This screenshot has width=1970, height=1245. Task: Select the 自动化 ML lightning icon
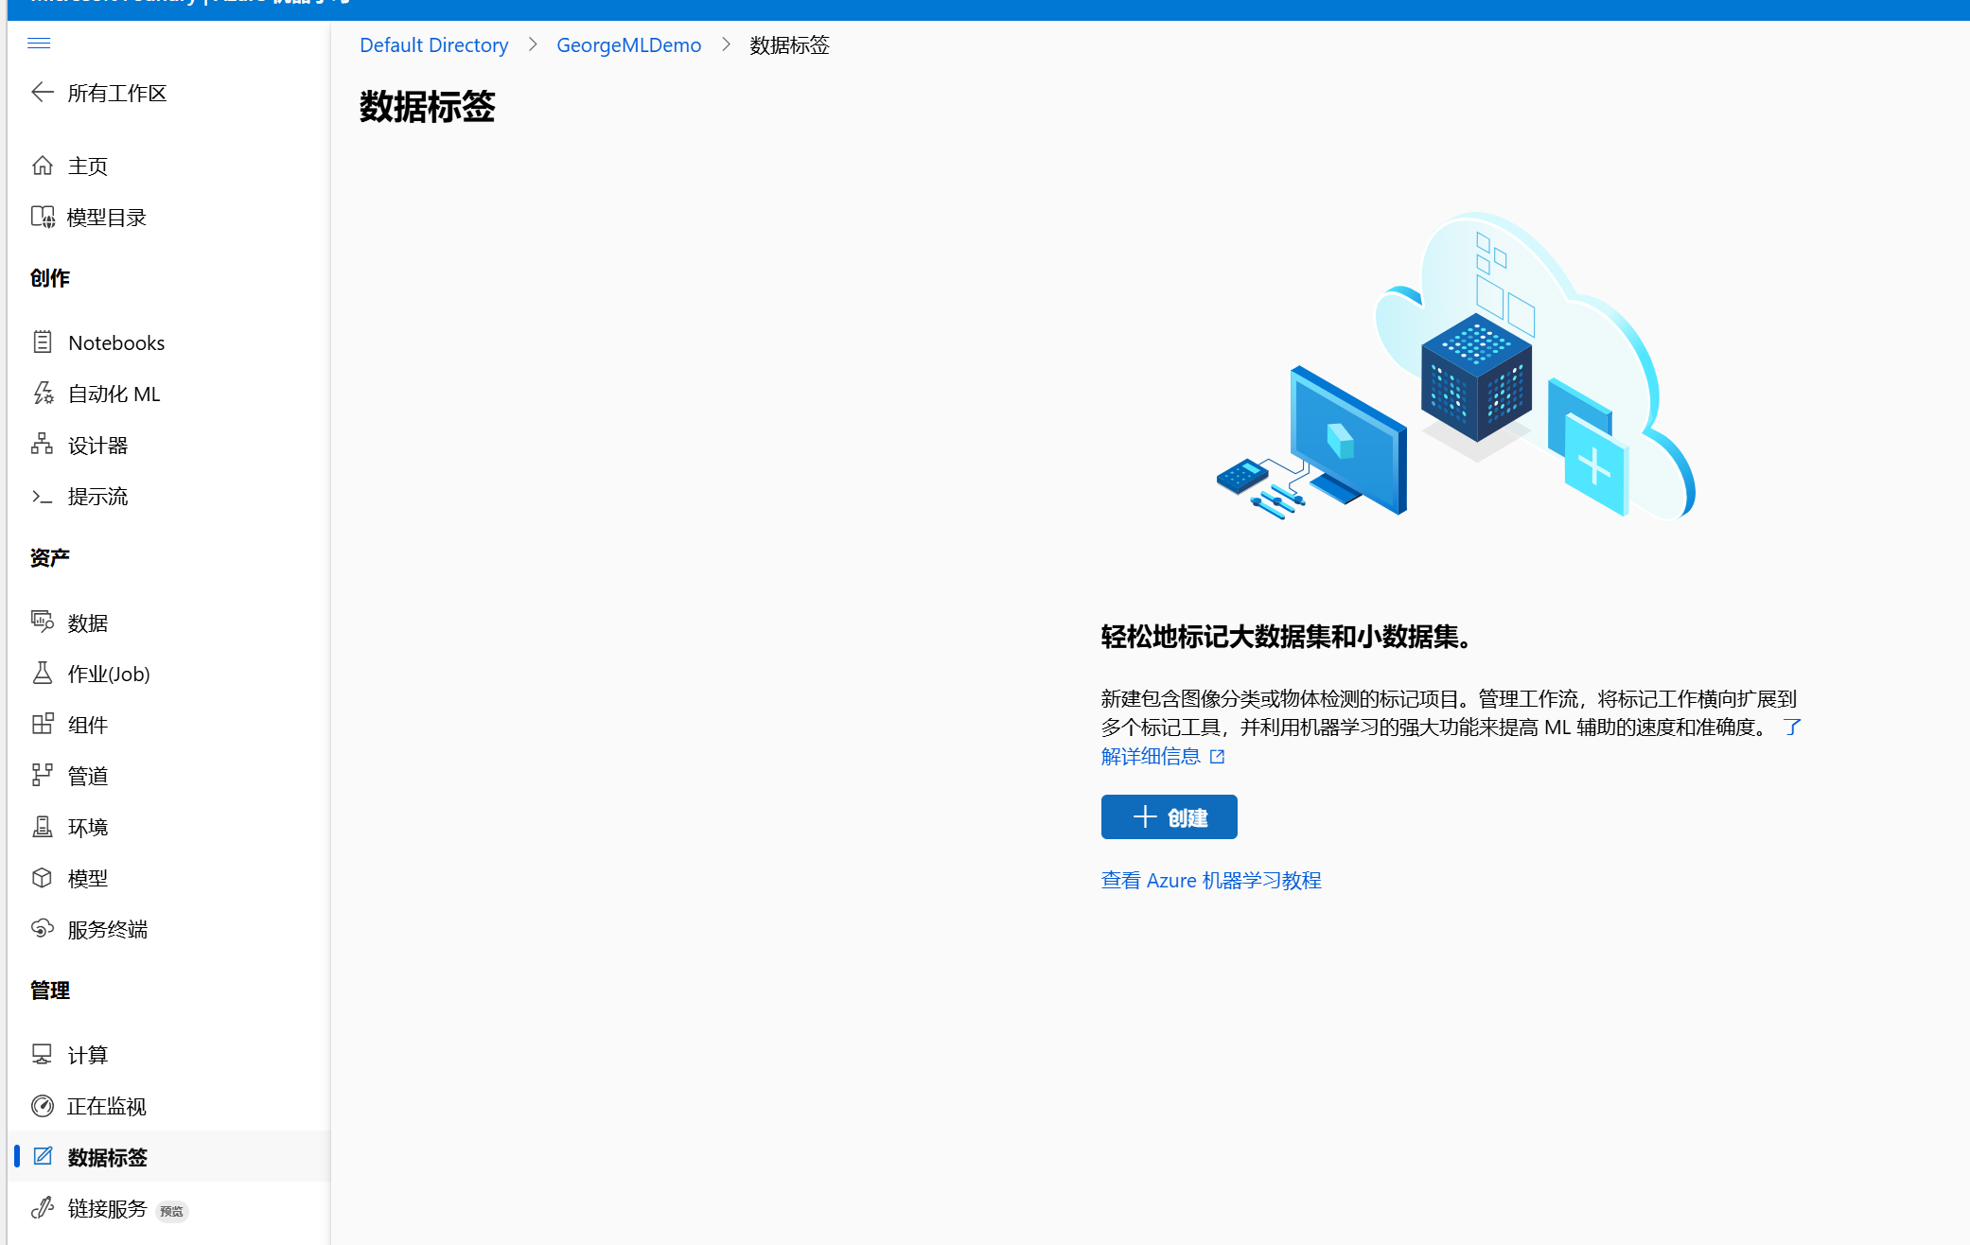pos(42,393)
